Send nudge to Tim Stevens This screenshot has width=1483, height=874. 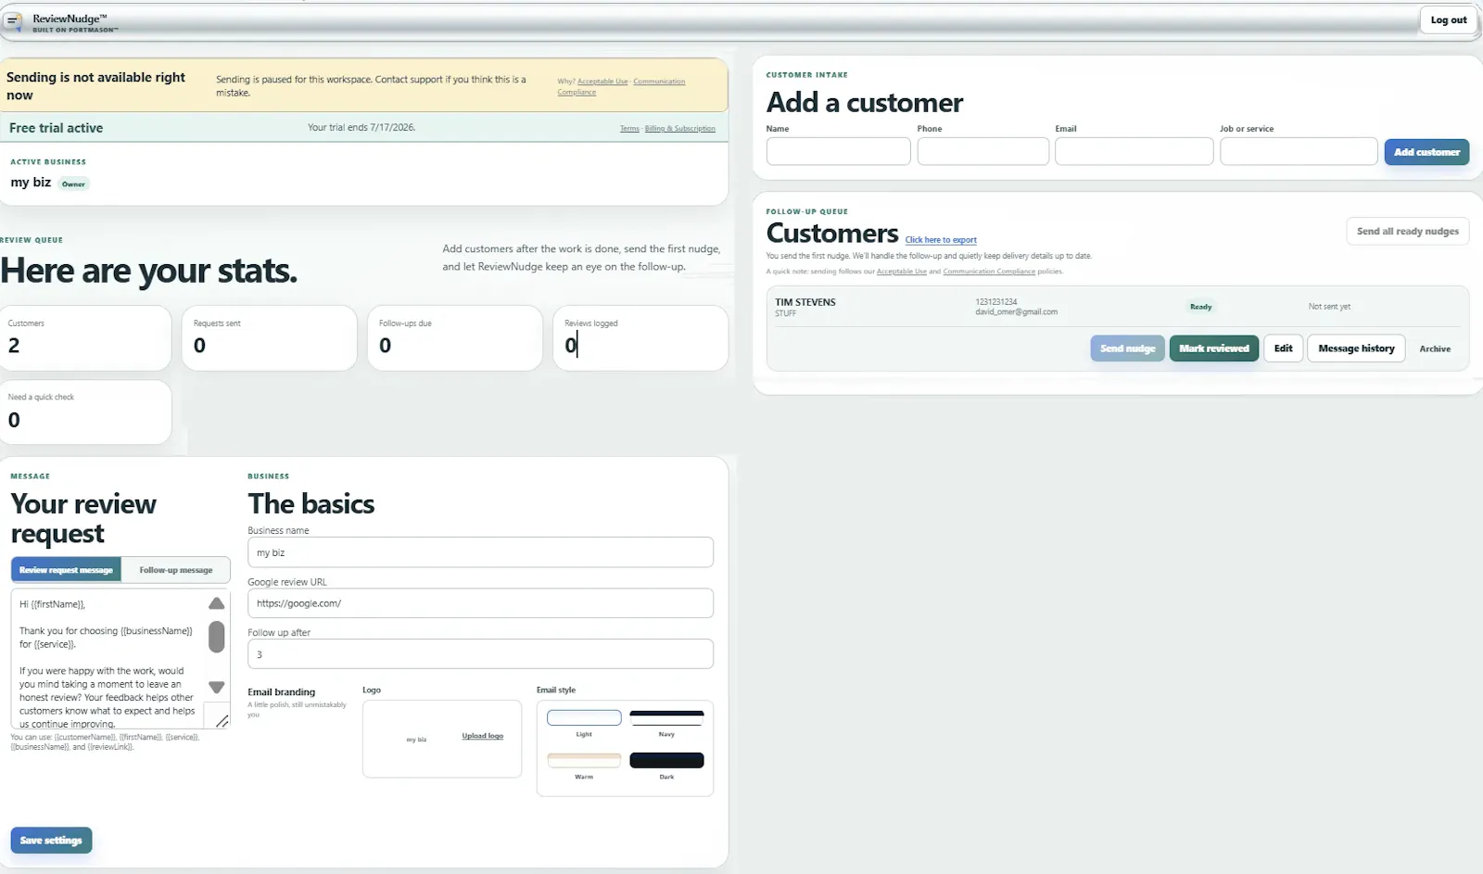click(1127, 348)
